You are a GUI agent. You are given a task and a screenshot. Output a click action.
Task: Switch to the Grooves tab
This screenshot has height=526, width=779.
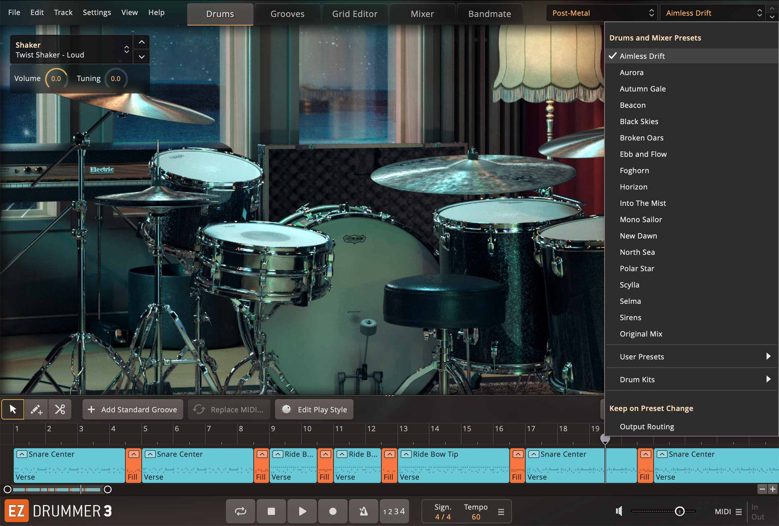coord(287,14)
